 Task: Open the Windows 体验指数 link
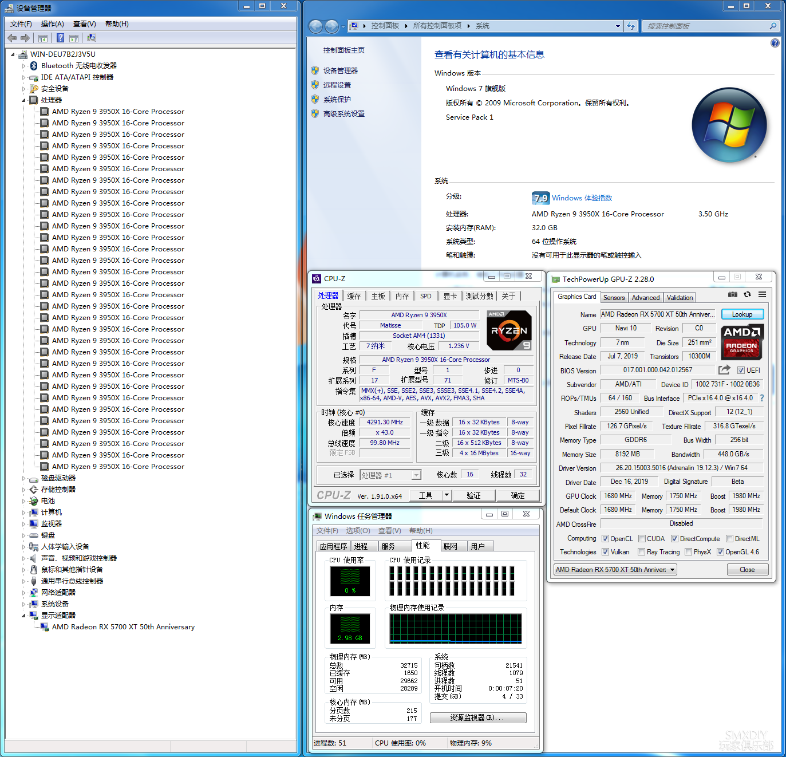(x=582, y=198)
